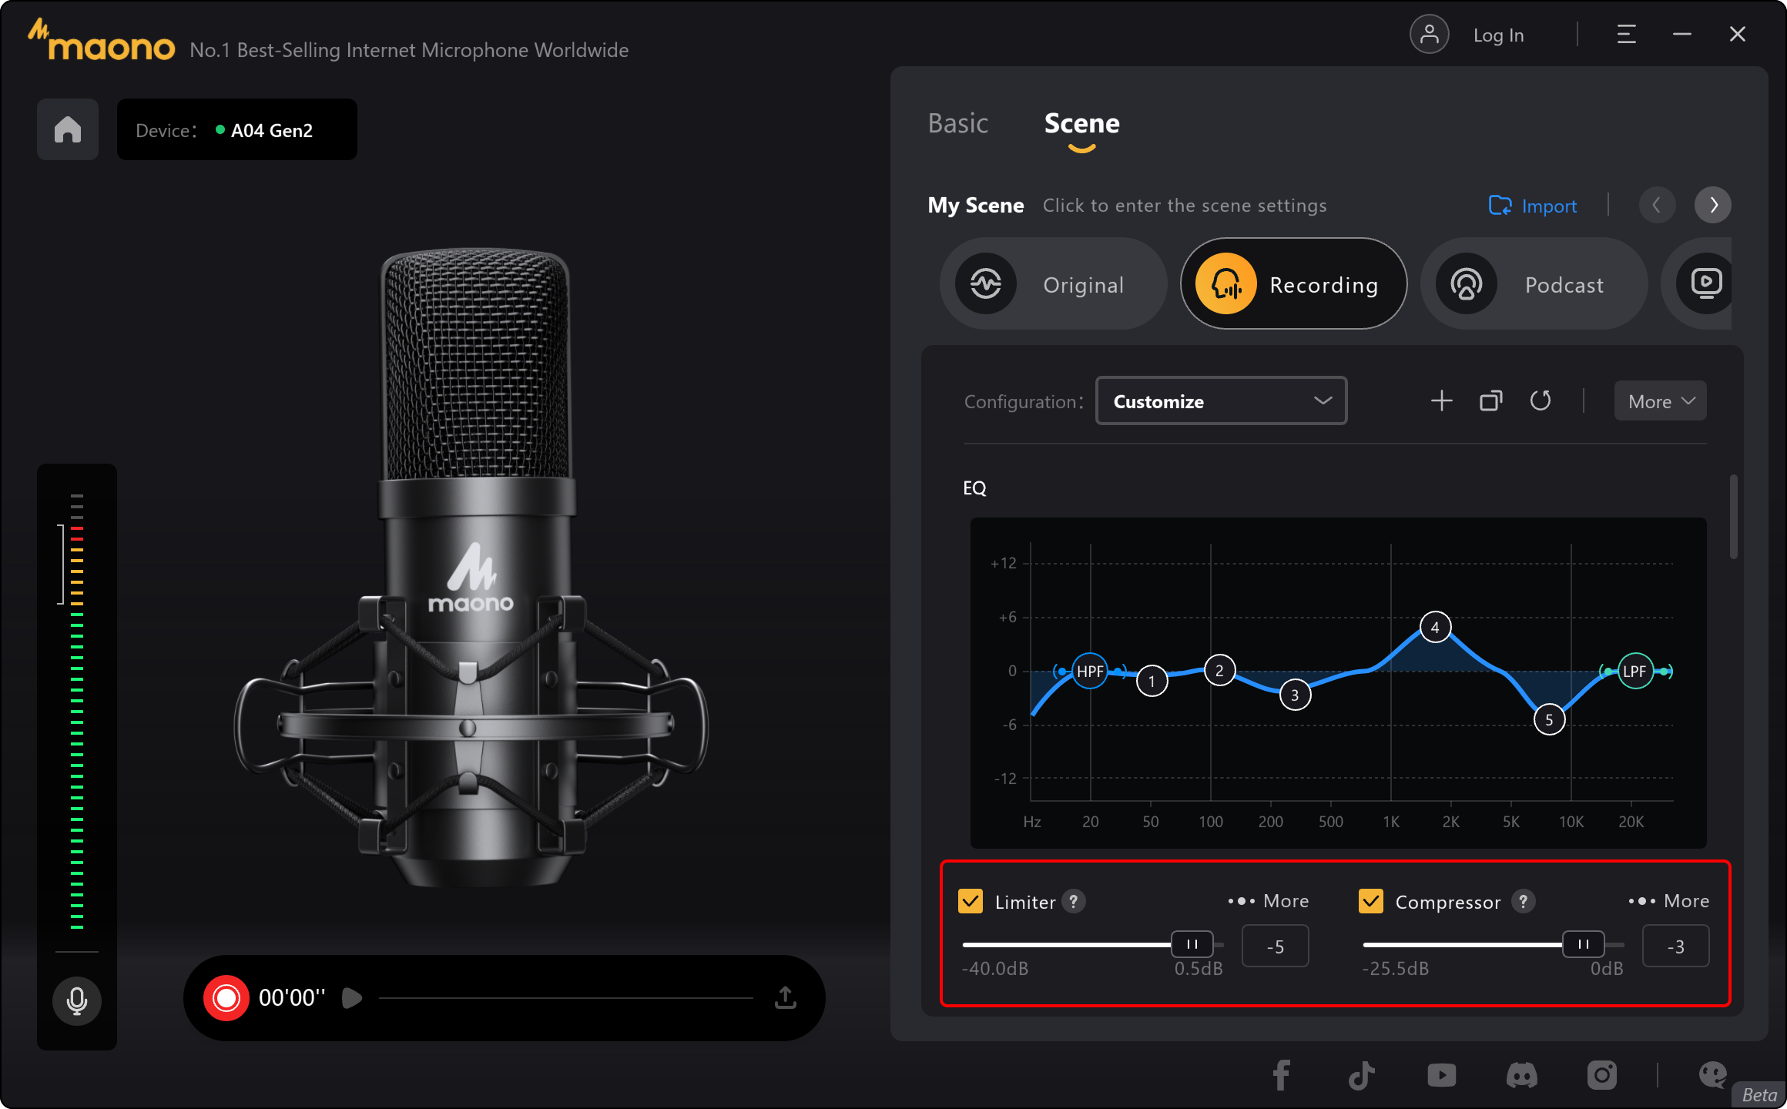Duplicate the configuration with copy icon
Screen dimensions: 1787x1109
coord(1491,401)
